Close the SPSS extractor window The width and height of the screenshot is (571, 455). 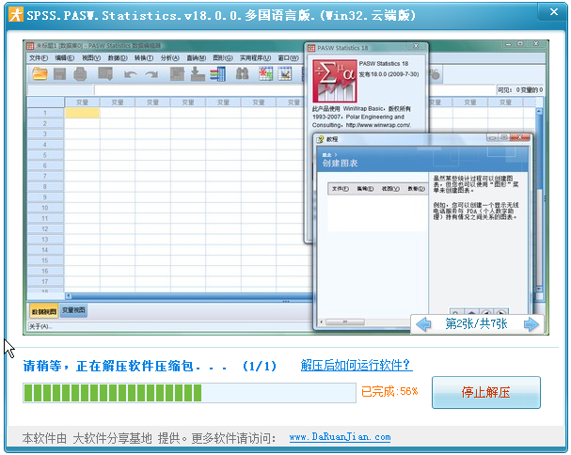click(553, 12)
